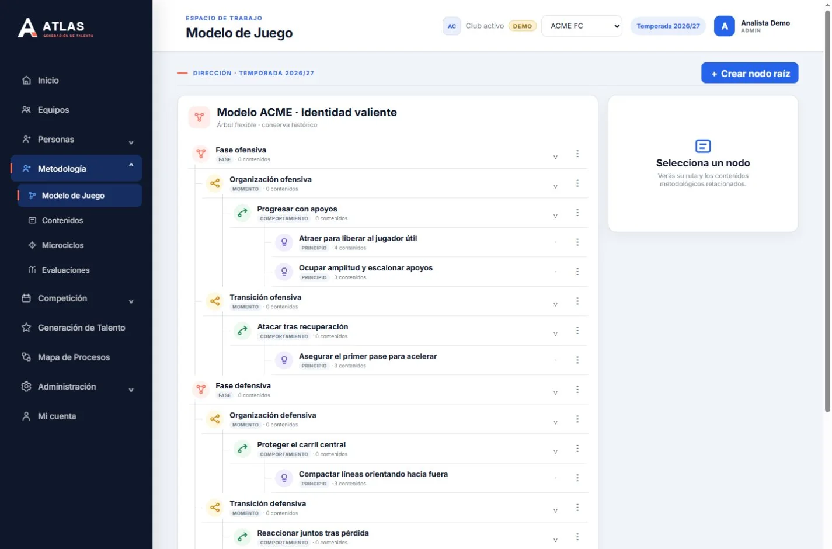Click the Mapa de Procesos icon

pos(26,357)
